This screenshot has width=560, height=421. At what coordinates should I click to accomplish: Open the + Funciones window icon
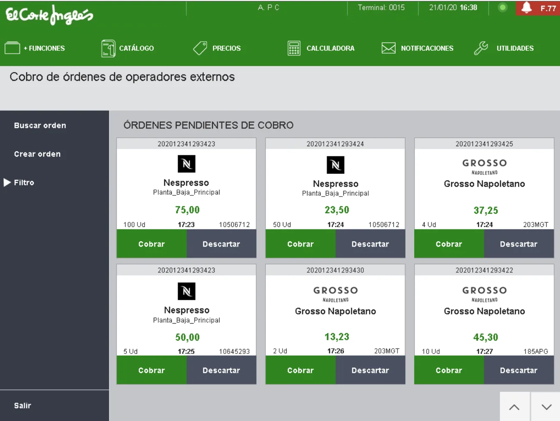coord(12,48)
